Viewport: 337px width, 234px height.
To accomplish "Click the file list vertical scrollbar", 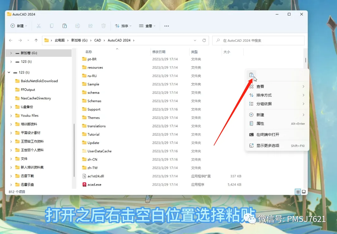I will 305,60.
